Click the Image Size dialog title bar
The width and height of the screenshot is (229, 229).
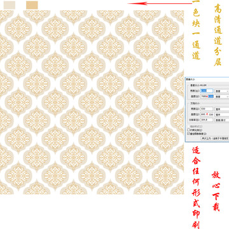pos(207,79)
